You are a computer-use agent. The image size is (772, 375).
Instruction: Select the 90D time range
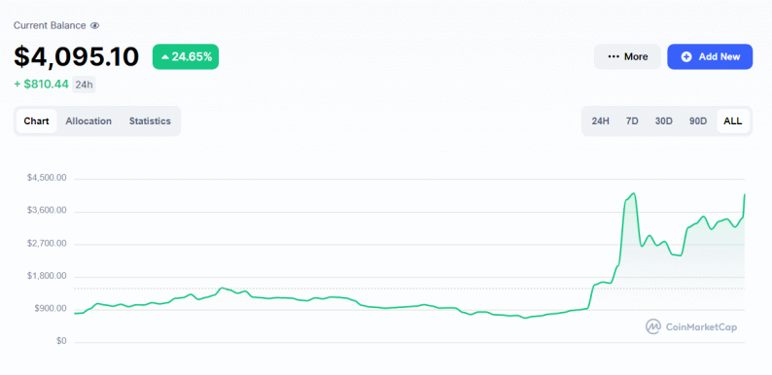pyautogui.click(x=698, y=121)
